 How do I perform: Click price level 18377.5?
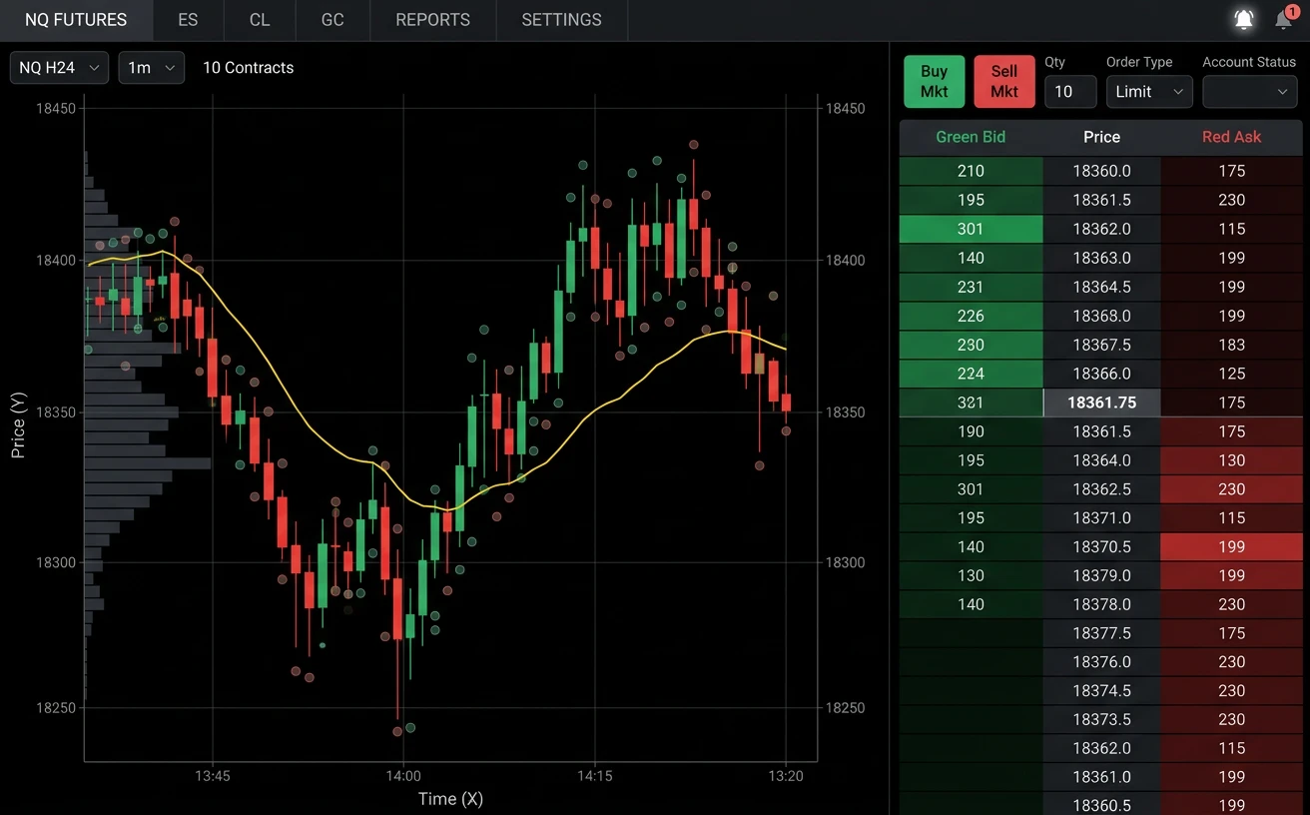point(1101,634)
